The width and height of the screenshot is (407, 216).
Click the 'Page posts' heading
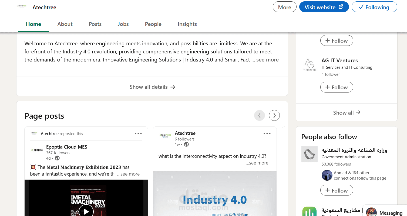(44, 116)
